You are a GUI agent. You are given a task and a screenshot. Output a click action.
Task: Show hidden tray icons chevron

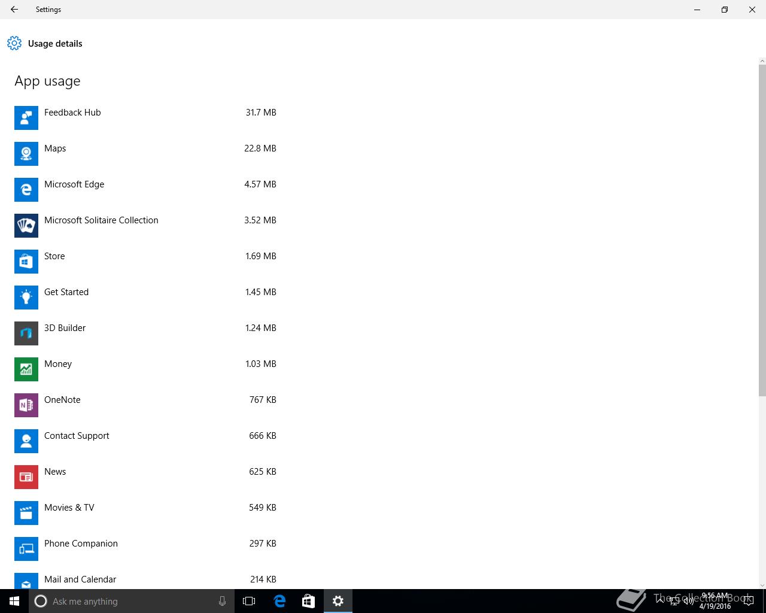click(x=660, y=601)
